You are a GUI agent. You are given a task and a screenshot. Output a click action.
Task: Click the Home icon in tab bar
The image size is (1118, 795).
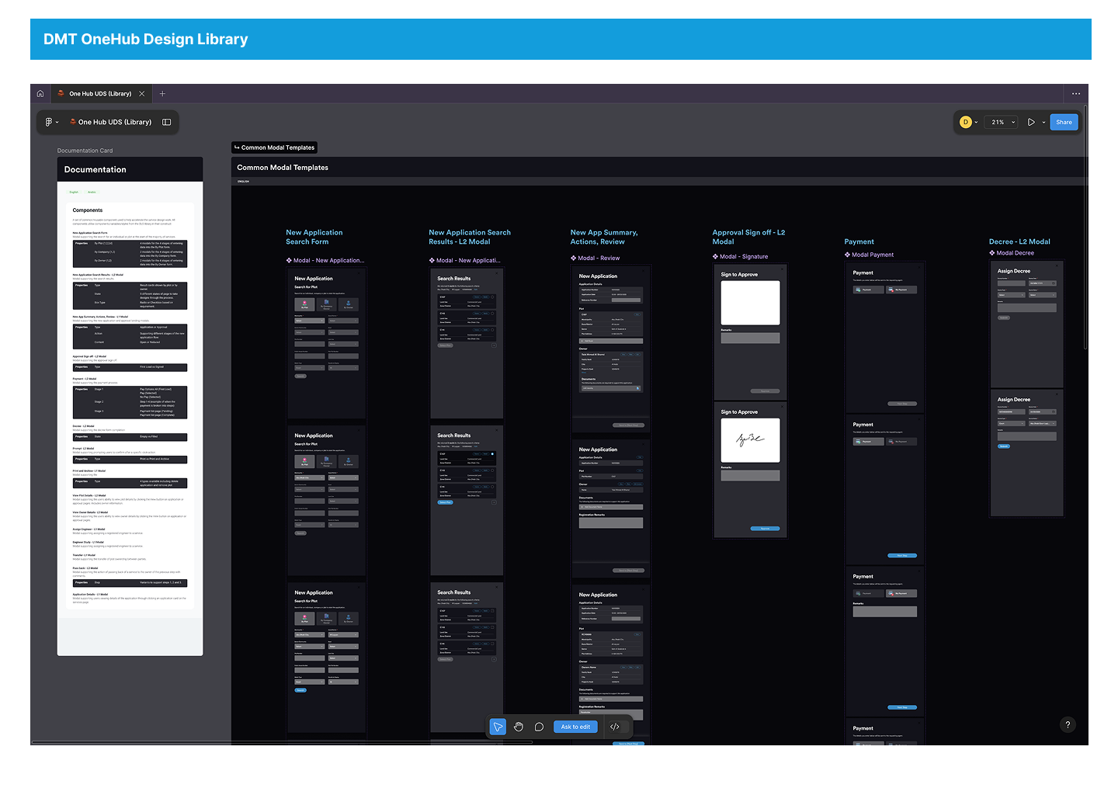tap(40, 94)
